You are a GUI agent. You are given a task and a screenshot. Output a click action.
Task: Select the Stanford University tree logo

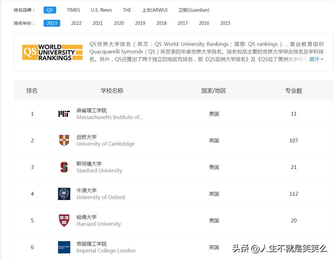point(64,167)
